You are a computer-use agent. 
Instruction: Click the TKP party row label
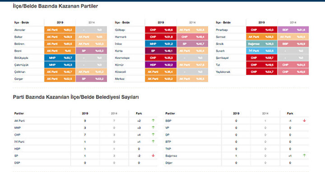pyautogui.click(x=168, y=149)
